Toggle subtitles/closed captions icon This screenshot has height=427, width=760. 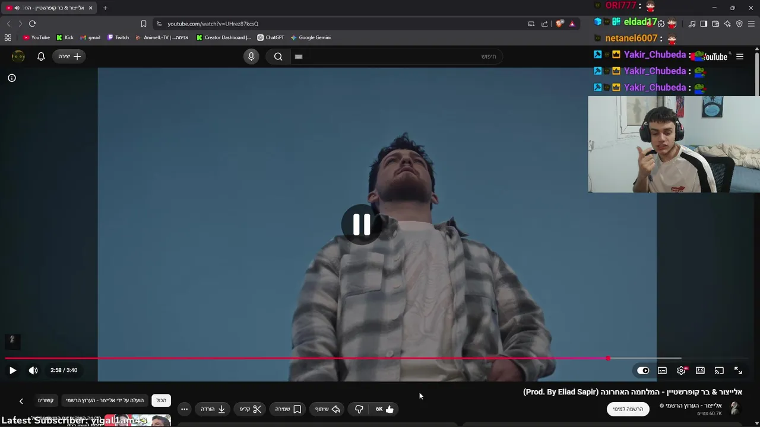point(662,371)
